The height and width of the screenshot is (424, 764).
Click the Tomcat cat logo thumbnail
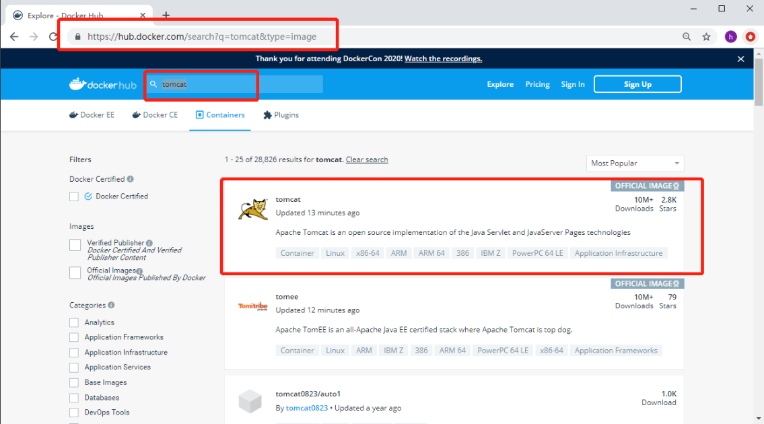tap(253, 209)
